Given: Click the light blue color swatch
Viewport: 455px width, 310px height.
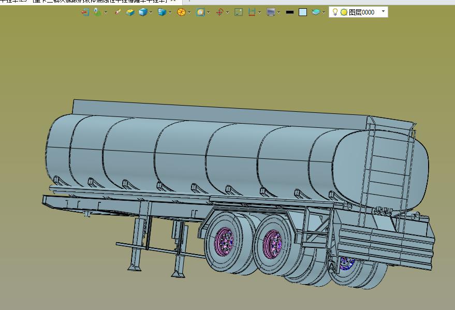Looking at the screenshot, I should [x=303, y=12].
